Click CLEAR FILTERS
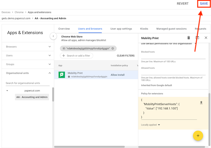The height and width of the screenshot is (148, 211). (x=126, y=56)
